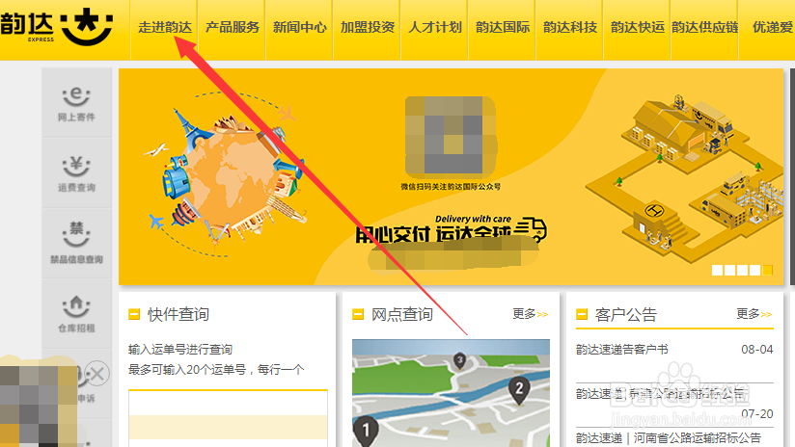
Task: Open the 韵达供应链 menu
Action: coord(704,27)
